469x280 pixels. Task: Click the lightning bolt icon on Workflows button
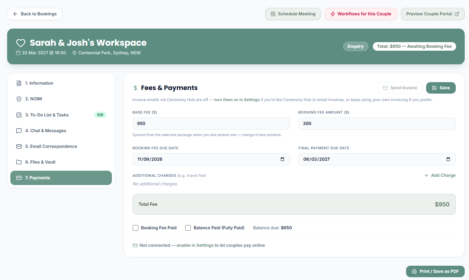[x=333, y=14]
